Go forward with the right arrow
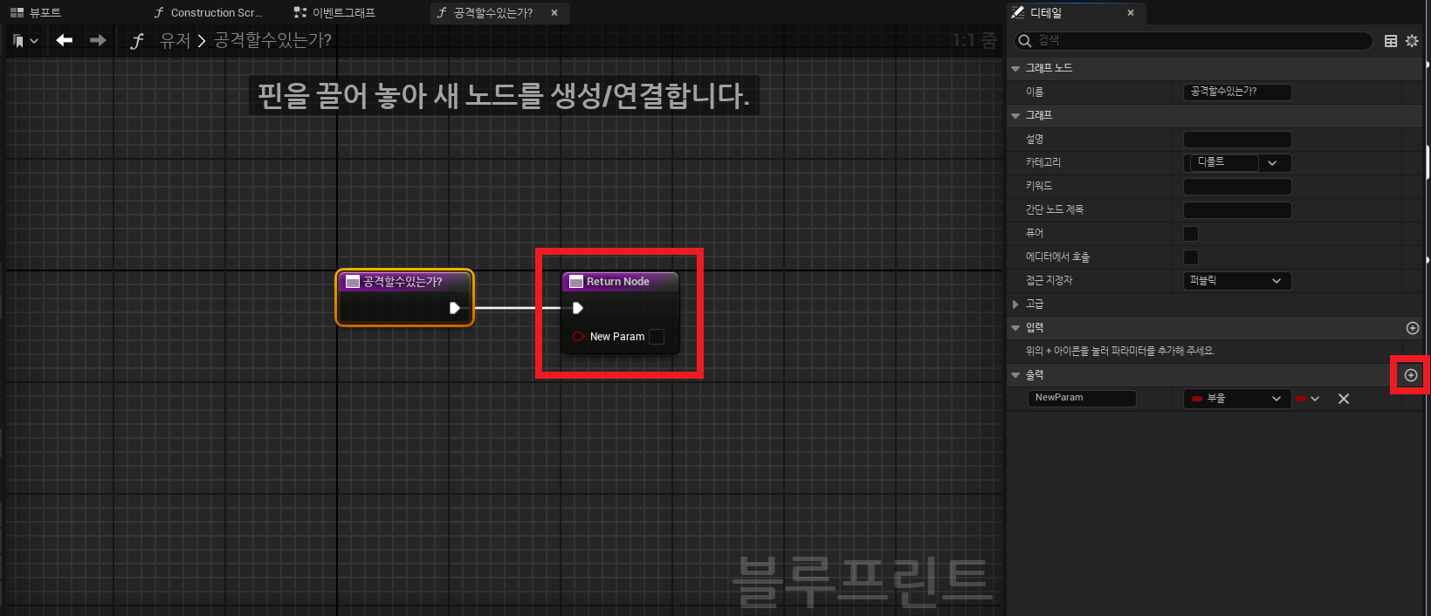 click(98, 40)
